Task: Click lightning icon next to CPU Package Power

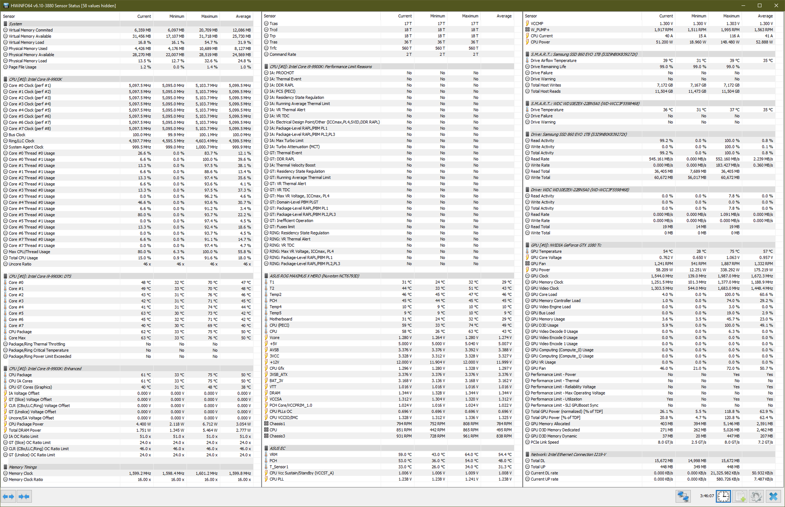Action: coord(5,424)
